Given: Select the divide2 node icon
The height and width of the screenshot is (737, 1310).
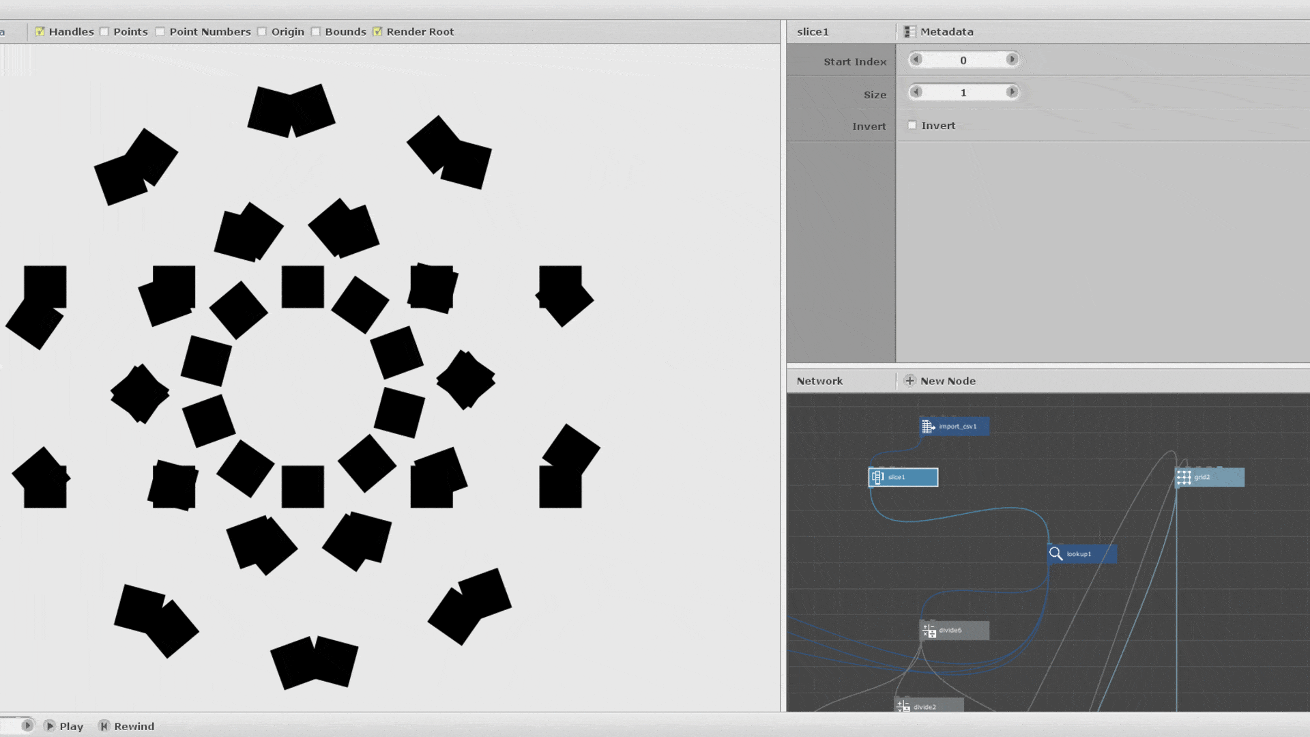Looking at the screenshot, I should coord(903,706).
